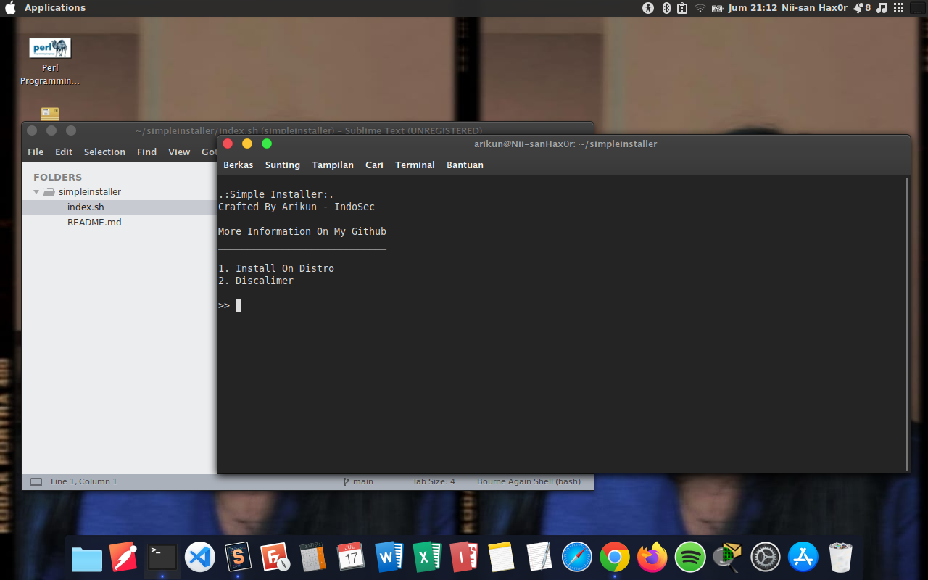Open the Wi-Fi menu bar icon
The image size is (928, 580).
click(x=699, y=8)
